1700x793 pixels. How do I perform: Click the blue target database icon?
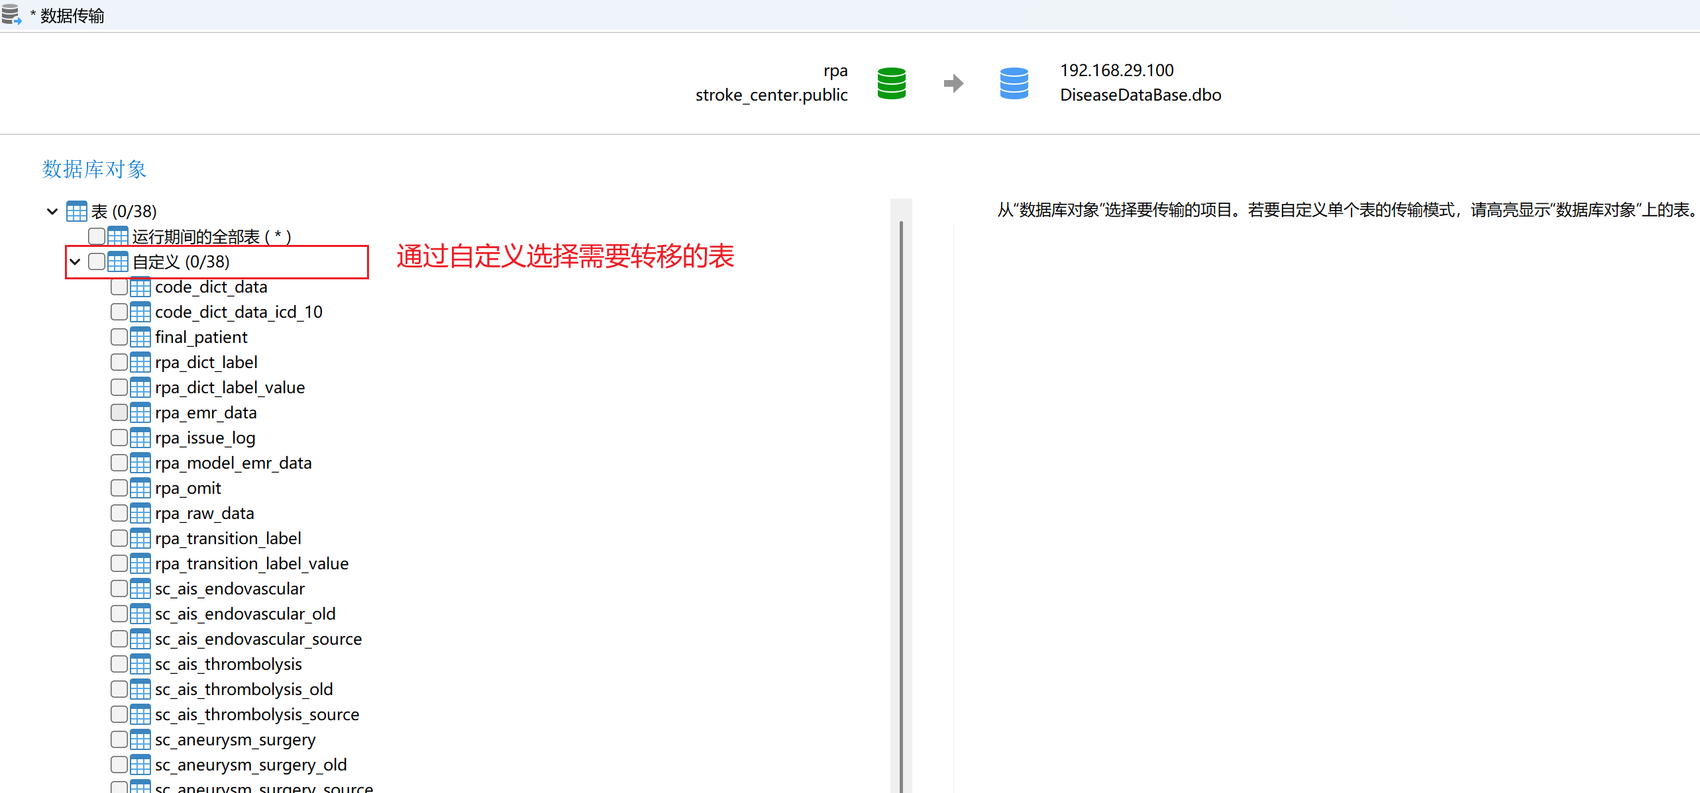pyautogui.click(x=1014, y=83)
